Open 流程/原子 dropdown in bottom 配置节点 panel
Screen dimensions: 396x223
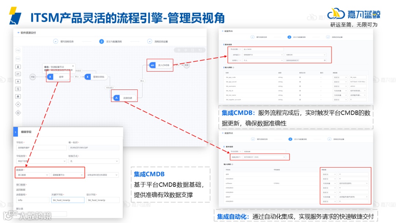(264, 157)
